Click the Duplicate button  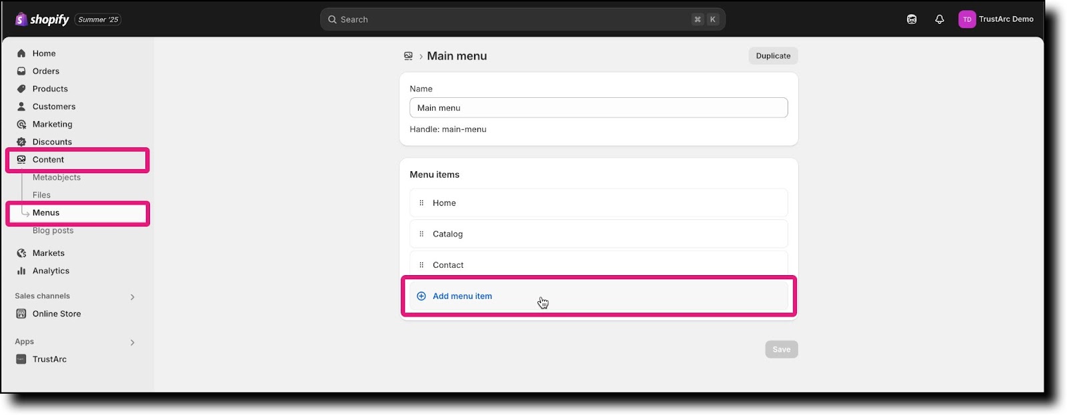[773, 56]
